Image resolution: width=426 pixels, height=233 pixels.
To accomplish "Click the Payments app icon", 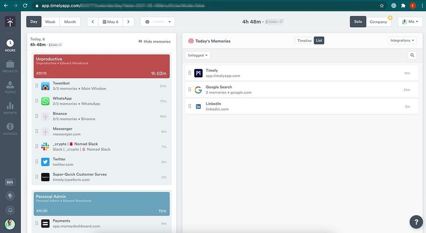I will (46, 224).
